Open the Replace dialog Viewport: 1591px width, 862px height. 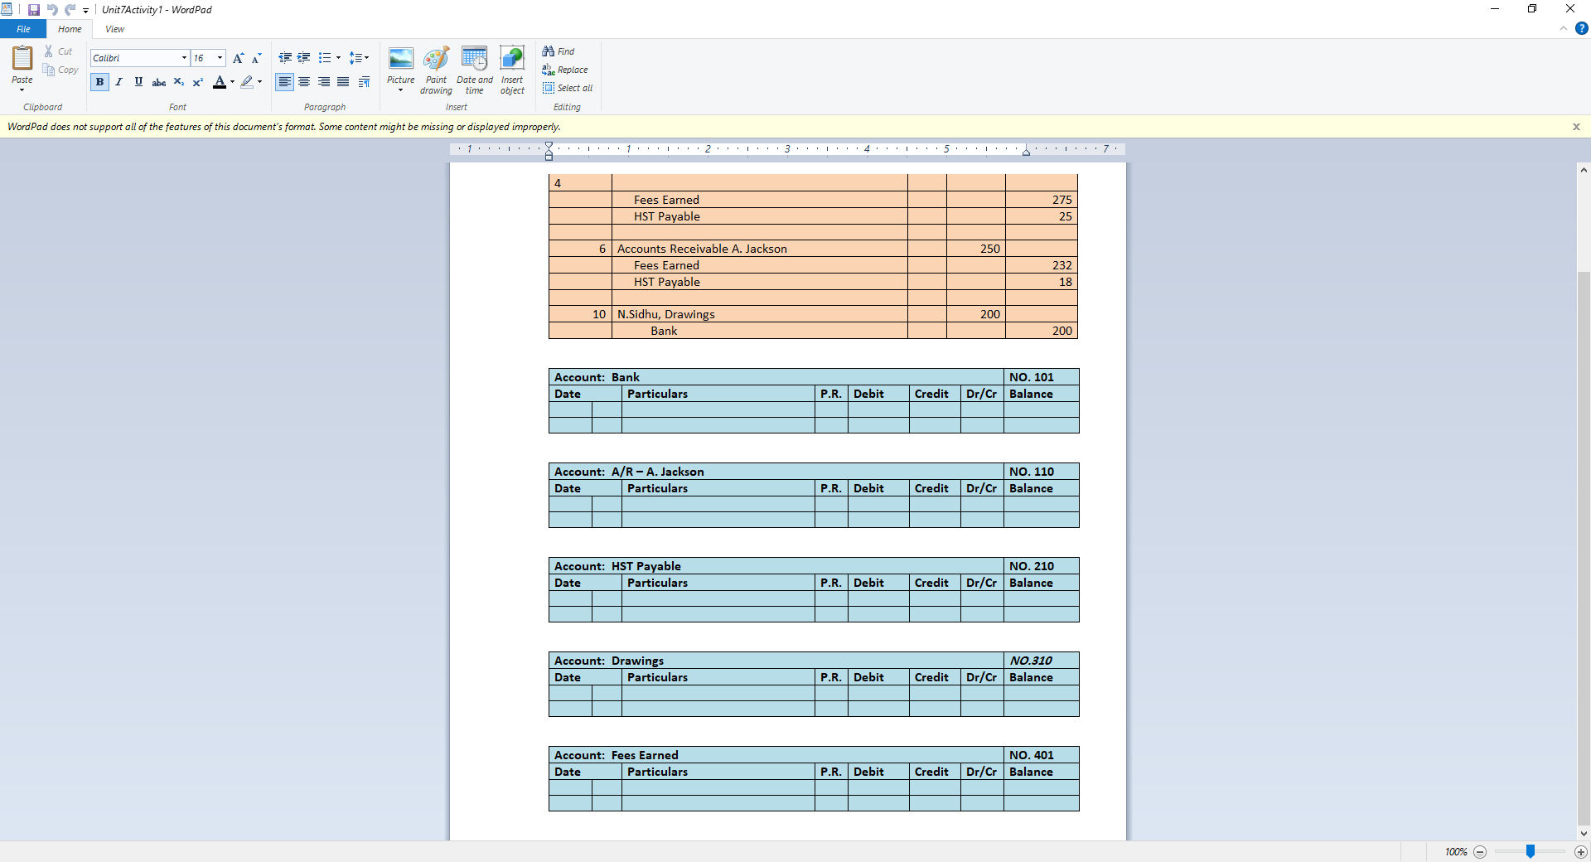click(566, 70)
